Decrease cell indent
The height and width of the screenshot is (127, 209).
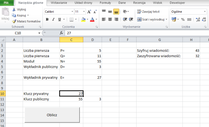pos(125,19)
